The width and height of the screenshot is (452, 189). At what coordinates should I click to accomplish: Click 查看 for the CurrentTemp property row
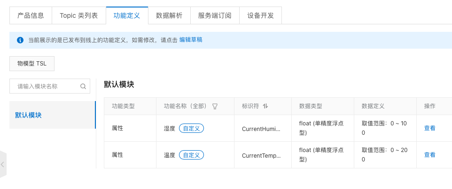(429, 155)
